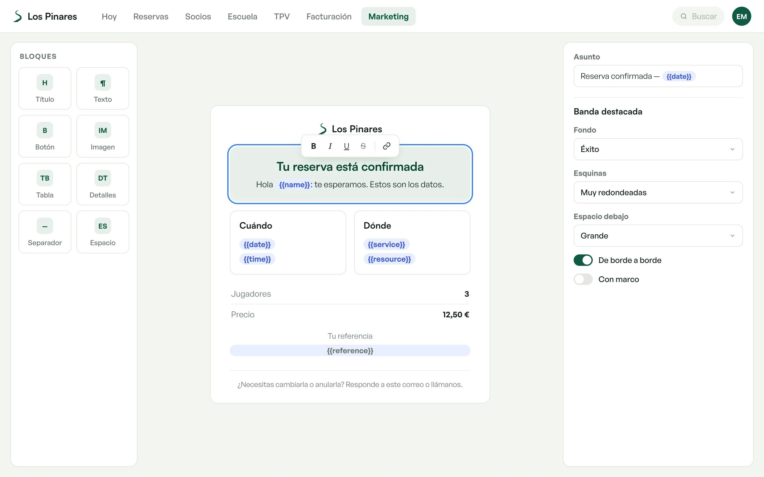The height and width of the screenshot is (477, 764).
Task: Open the EM user avatar menu
Action: pos(741,16)
